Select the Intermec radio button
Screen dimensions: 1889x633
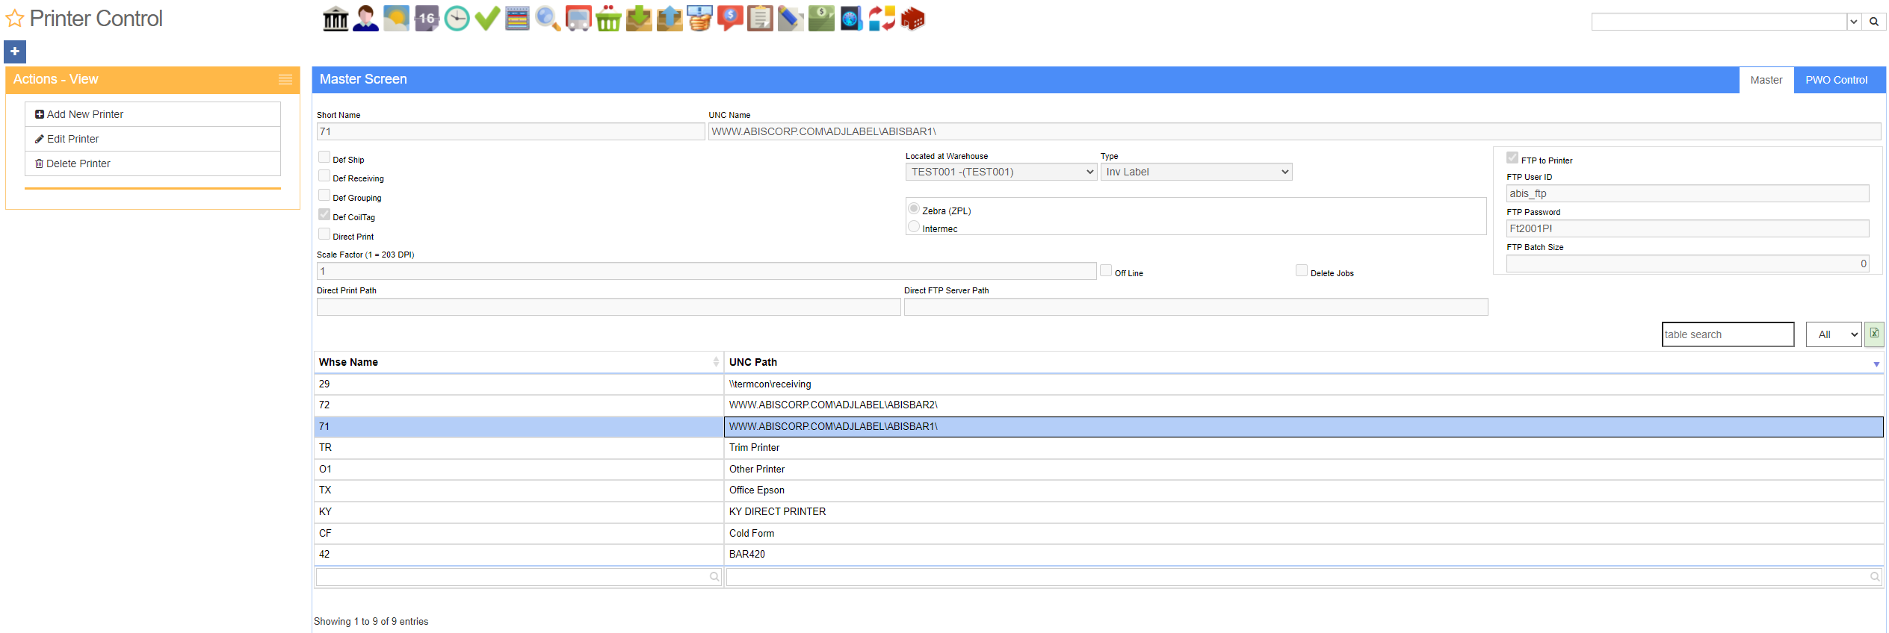click(x=914, y=226)
